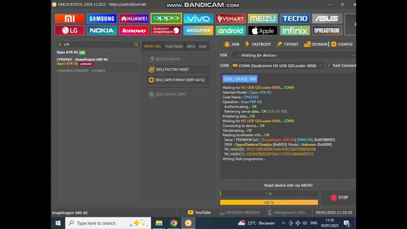407x229 pixels.
Task: Switch to the BROM | EDL tab
Action: tap(153, 46)
